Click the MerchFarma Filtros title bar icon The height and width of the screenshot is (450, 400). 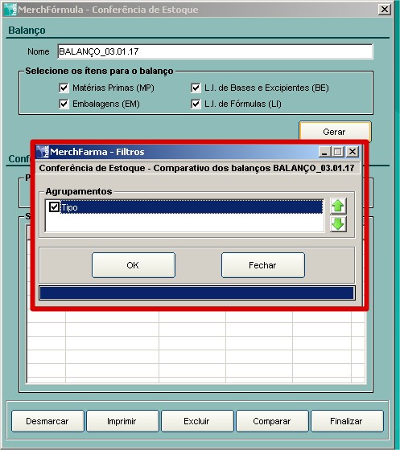point(43,152)
